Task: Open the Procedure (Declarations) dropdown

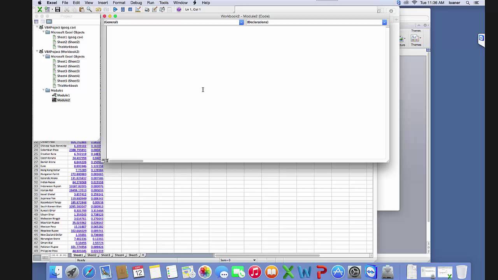Action: point(384,22)
